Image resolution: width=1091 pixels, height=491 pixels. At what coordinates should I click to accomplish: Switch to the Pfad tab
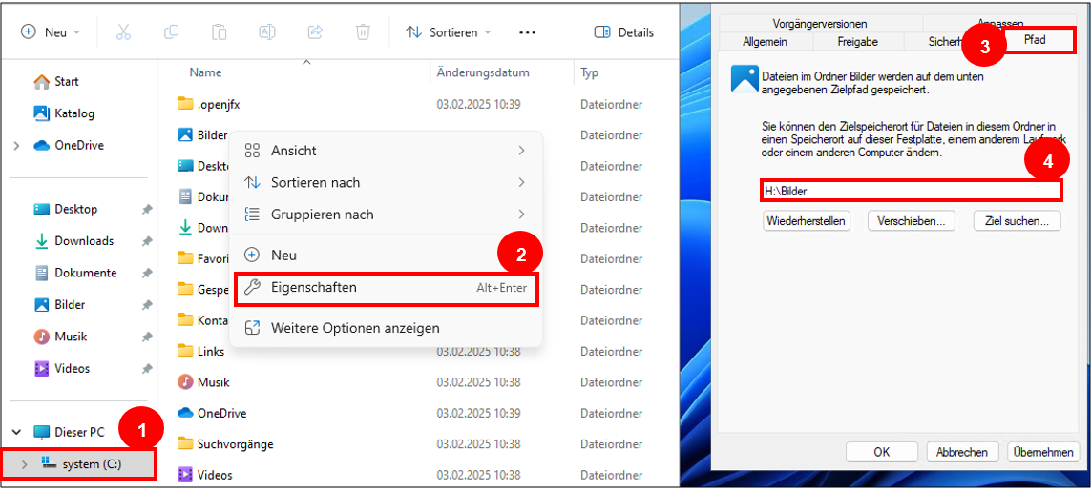point(1035,40)
